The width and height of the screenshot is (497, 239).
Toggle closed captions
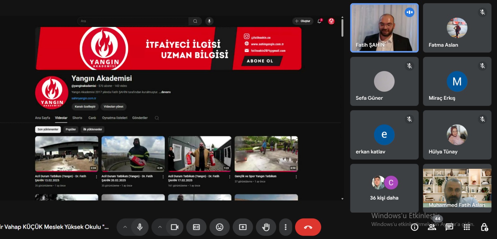(196, 227)
